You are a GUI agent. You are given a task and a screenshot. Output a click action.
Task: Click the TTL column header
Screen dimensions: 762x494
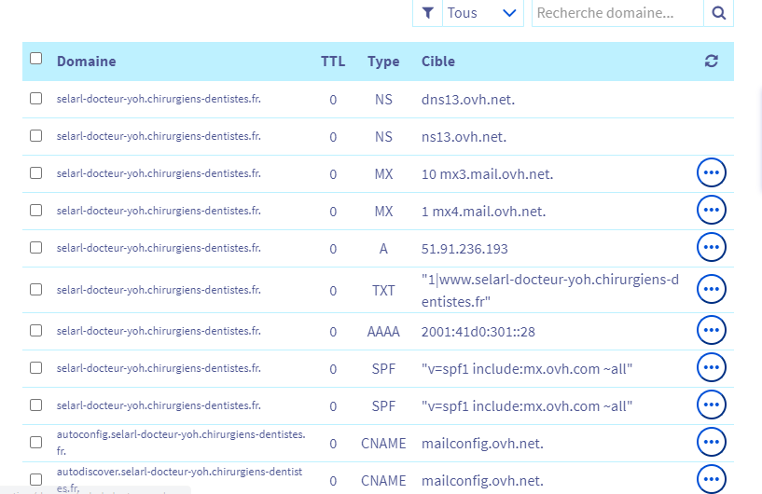333,62
